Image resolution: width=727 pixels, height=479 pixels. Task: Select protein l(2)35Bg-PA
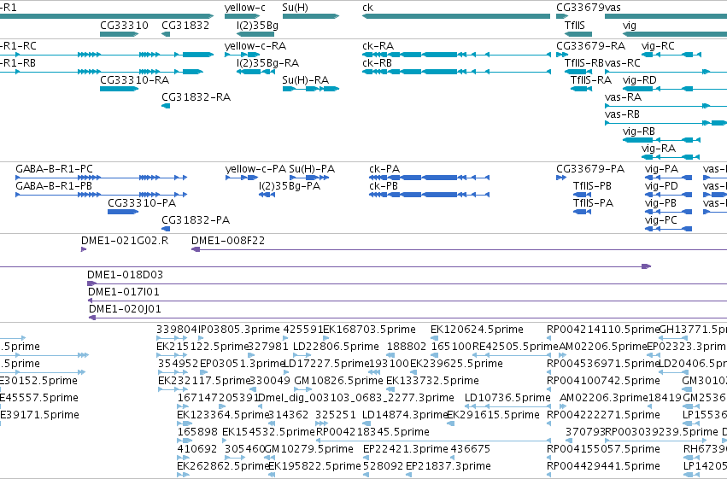click(290, 186)
